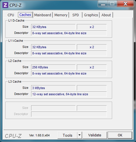This screenshot has height=142, width=136.
Task: Select the L1 I-Cache descriptor field
Action: [x=69, y=53]
